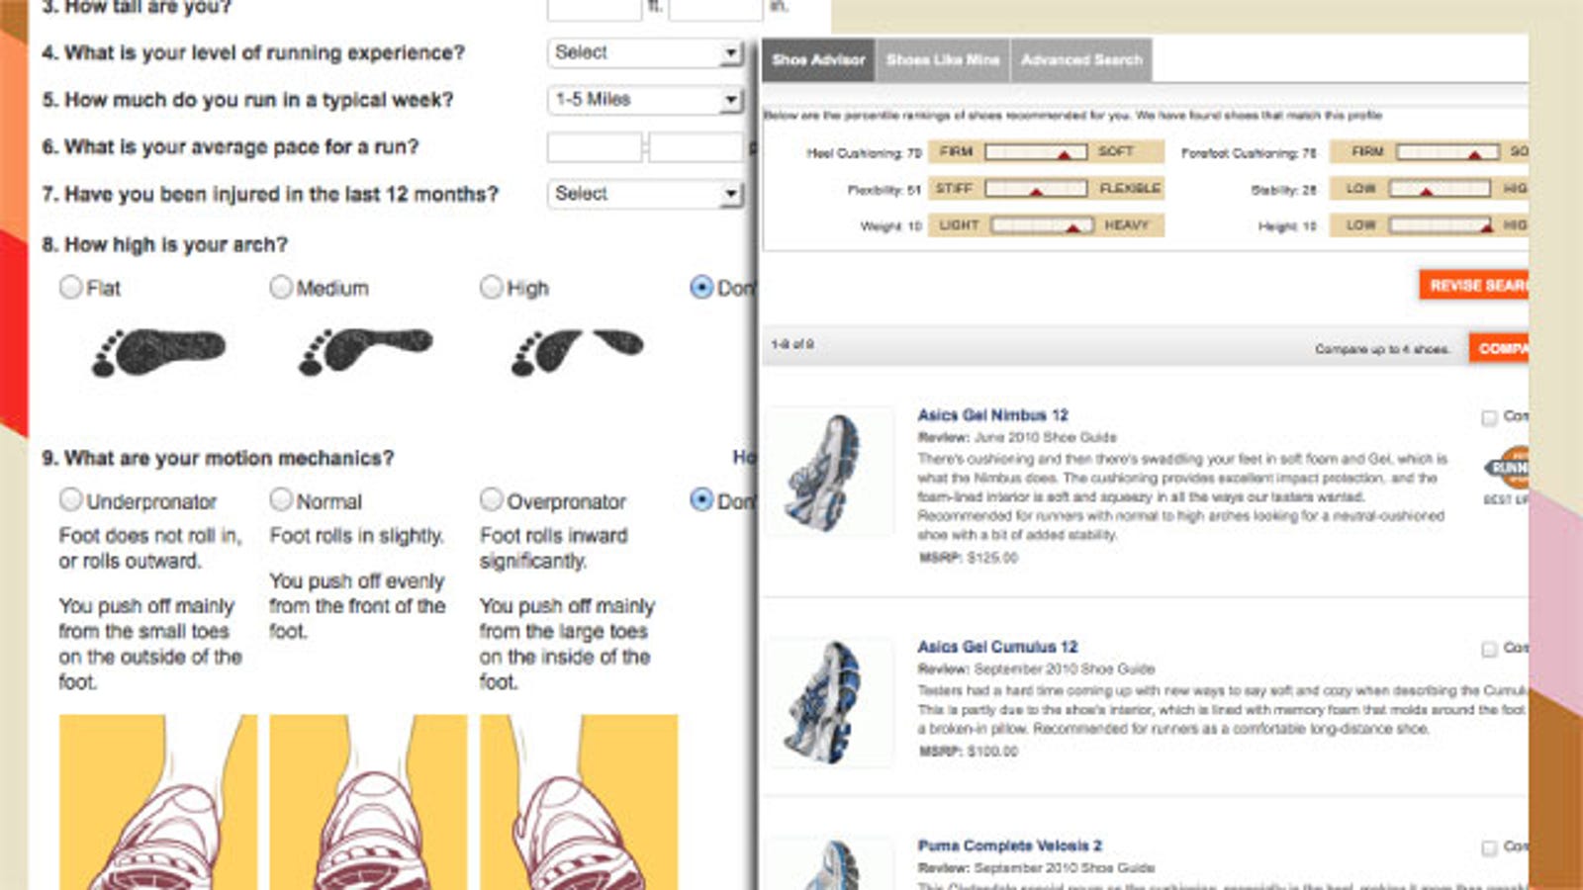Click the Flexibility stiff-flexible slider
Viewport: 1583px width, 890px height.
(x=1036, y=188)
